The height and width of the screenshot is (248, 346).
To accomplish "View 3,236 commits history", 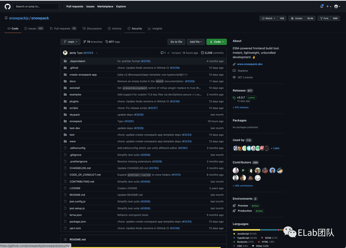I will click(x=212, y=53).
